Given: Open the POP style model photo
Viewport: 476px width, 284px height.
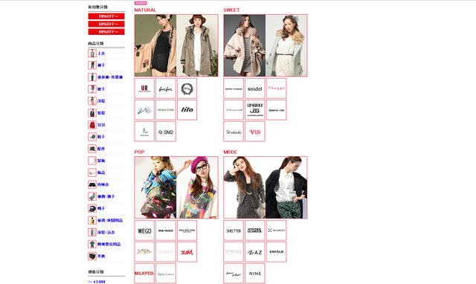Looking at the screenshot, I should pyautogui.click(x=176, y=187).
